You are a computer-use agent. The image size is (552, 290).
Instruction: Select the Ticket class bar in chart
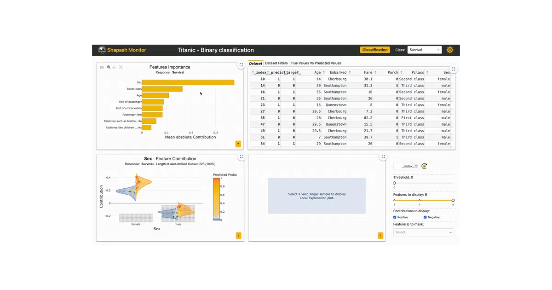pos(162,89)
